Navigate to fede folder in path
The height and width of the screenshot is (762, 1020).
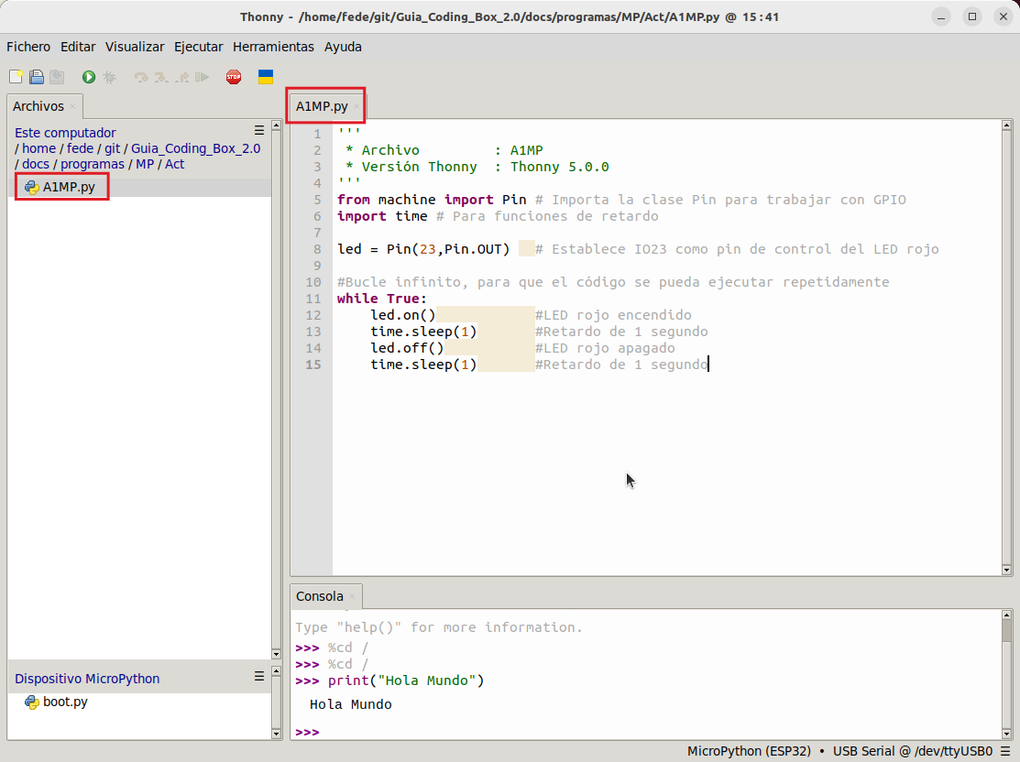(80, 148)
